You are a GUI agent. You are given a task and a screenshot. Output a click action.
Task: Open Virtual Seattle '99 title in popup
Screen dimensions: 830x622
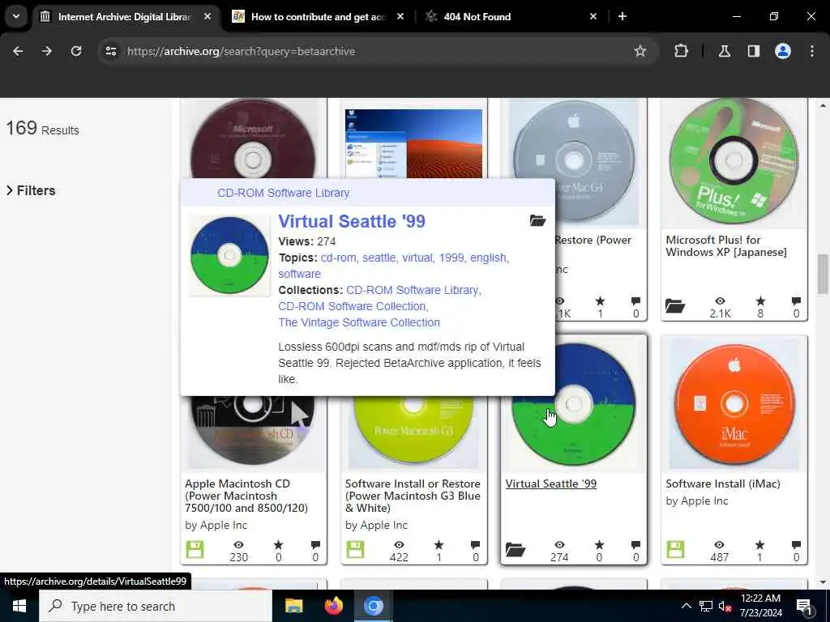tap(352, 221)
